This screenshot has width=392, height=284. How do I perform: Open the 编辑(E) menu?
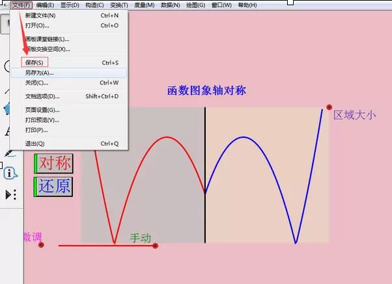pyautogui.click(x=45, y=5)
